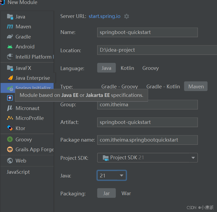Click the JavaFX folder icon

click(10, 68)
